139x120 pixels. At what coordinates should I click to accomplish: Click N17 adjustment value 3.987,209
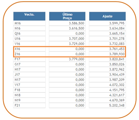pos(117,80)
